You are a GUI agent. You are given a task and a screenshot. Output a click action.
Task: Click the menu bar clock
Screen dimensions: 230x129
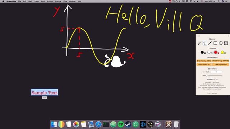(210, 1)
